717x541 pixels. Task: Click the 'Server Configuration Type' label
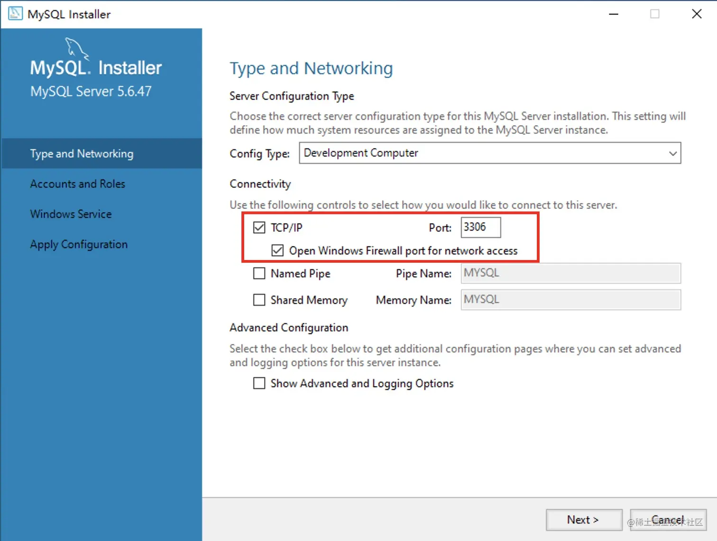(292, 96)
